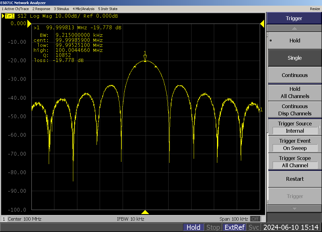Open the 2 Response menu
This screenshot has width=322, height=232.
point(41,9)
